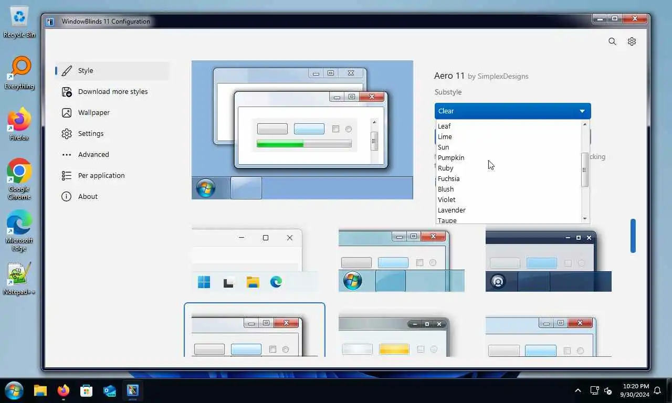The width and height of the screenshot is (672, 403).
Task: Choose Leaf substyle from list
Action: point(508,126)
